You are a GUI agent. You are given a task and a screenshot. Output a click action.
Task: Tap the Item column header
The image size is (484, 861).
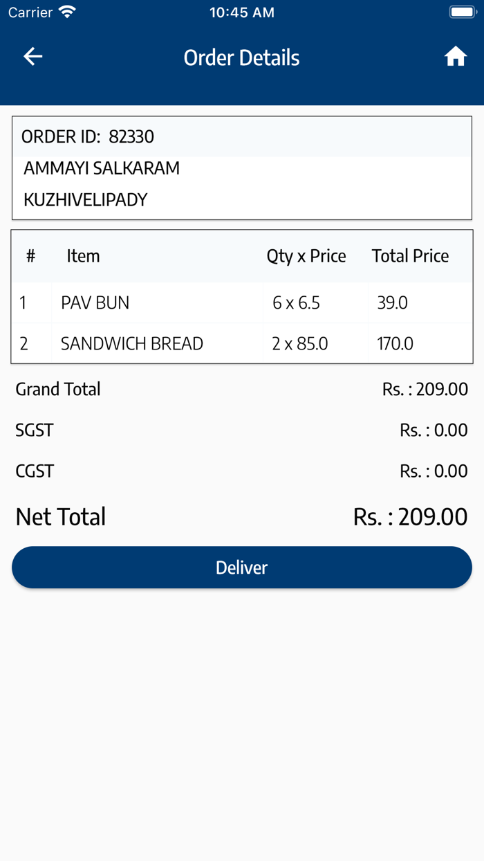(83, 256)
